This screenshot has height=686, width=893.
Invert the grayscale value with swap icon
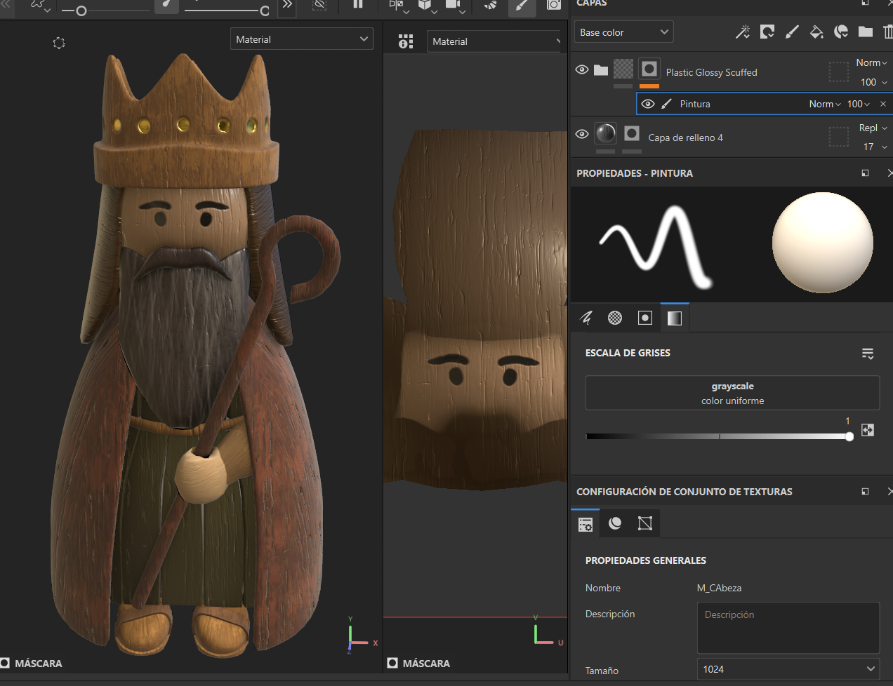868,430
